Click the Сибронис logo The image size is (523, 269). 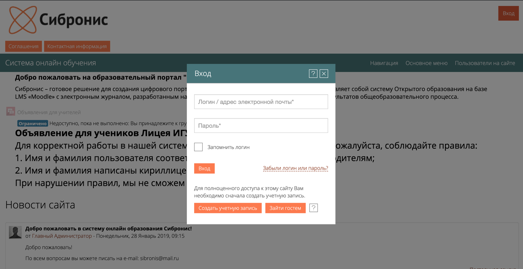59,20
